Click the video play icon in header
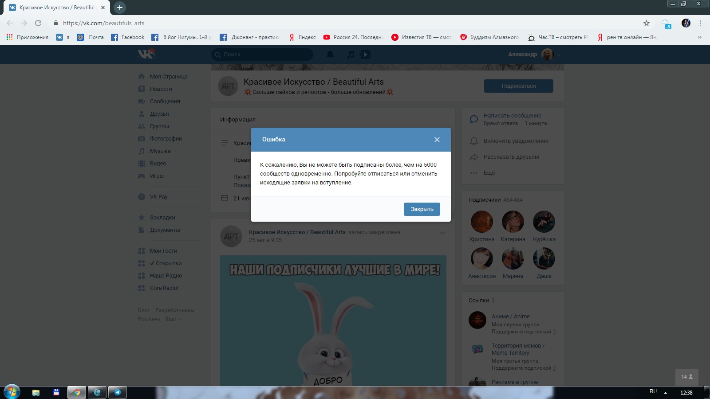The image size is (710, 399). coord(365,55)
